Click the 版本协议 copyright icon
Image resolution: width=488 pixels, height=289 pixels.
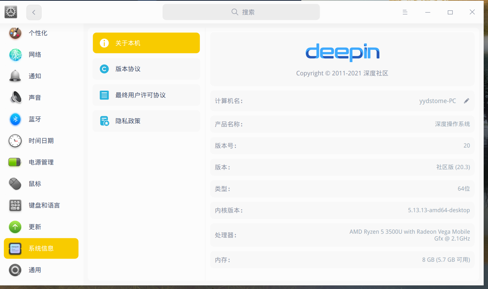coord(104,69)
